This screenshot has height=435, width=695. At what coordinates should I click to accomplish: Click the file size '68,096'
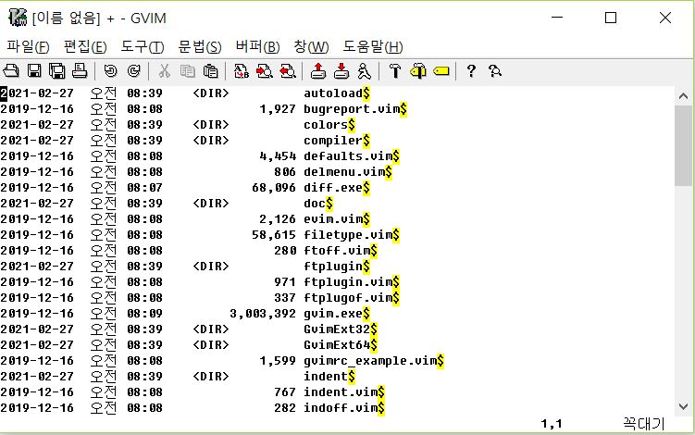click(274, 188)
